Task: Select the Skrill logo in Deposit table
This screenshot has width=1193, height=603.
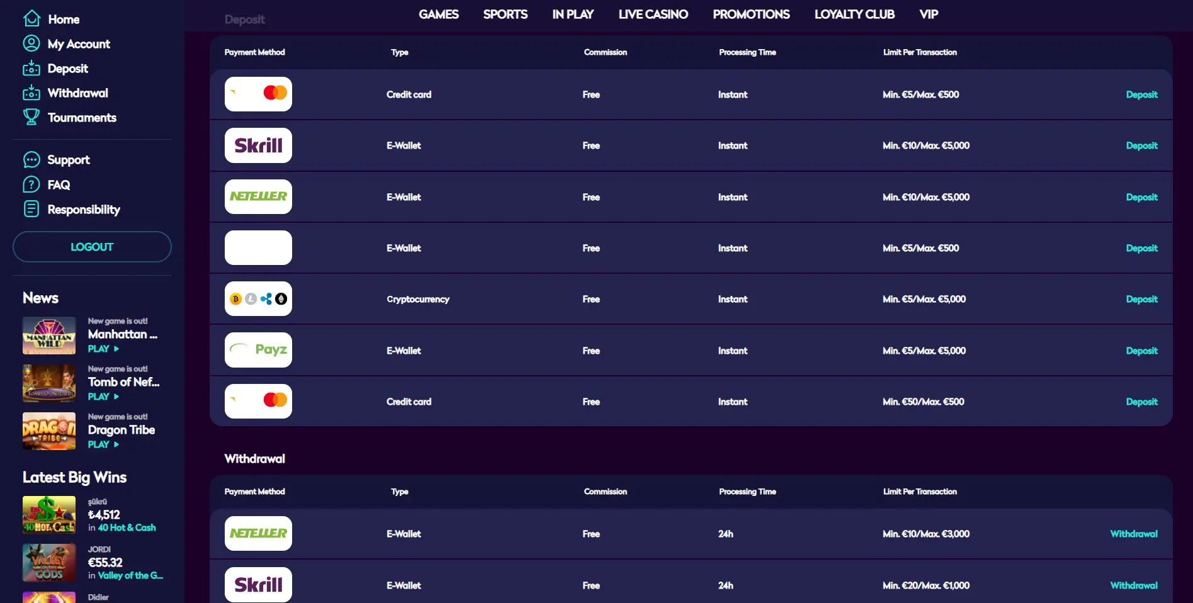Action: (258, 145)
